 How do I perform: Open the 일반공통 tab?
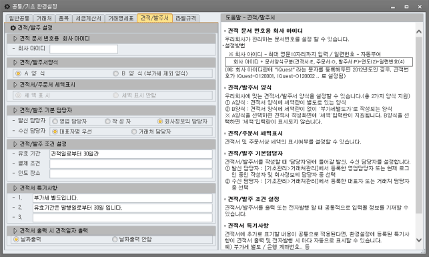coord(19,18)
